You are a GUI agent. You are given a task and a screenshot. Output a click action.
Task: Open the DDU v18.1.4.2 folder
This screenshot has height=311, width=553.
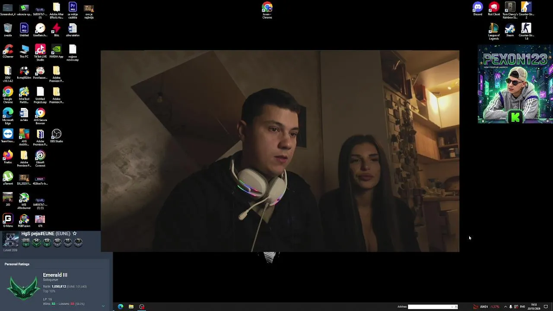click(8, 73)
